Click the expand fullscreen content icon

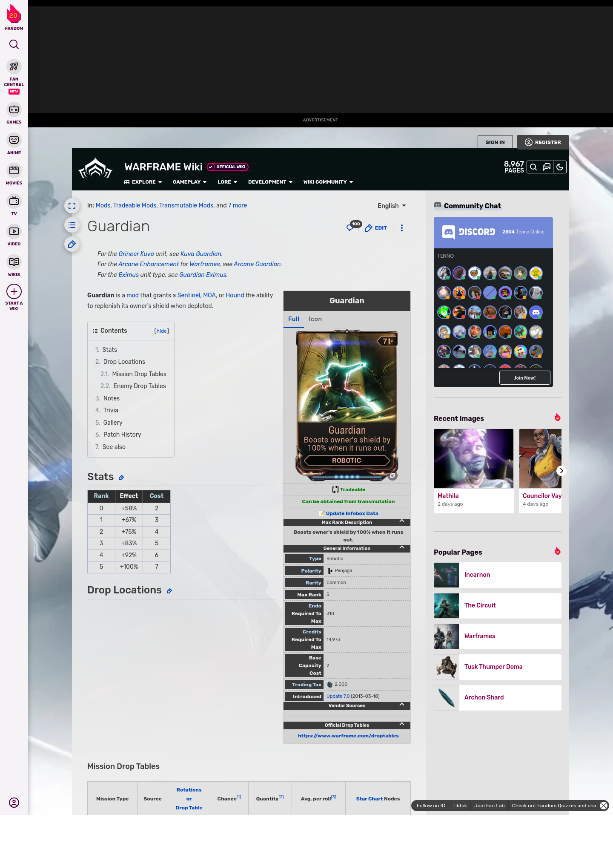click(72, 206)
